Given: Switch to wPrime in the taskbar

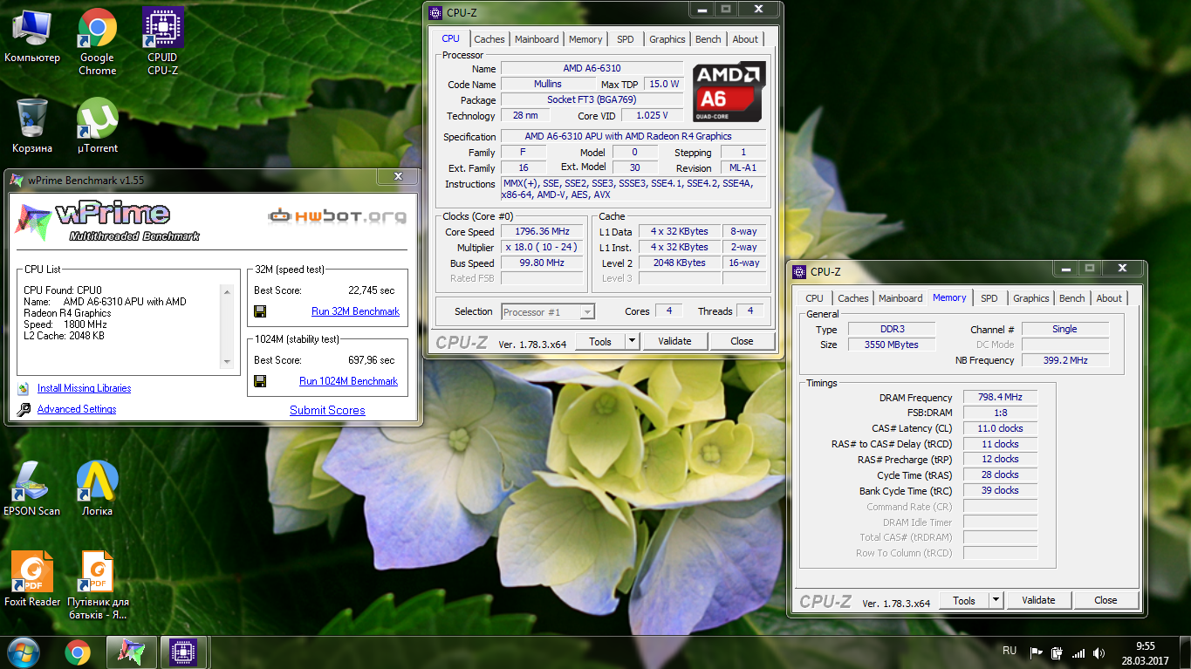Looking at the screenshot, I should click(132, 652).
